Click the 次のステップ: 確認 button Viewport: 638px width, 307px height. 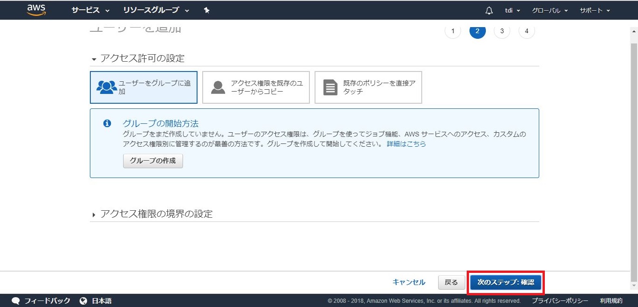(x=506, y=282)
